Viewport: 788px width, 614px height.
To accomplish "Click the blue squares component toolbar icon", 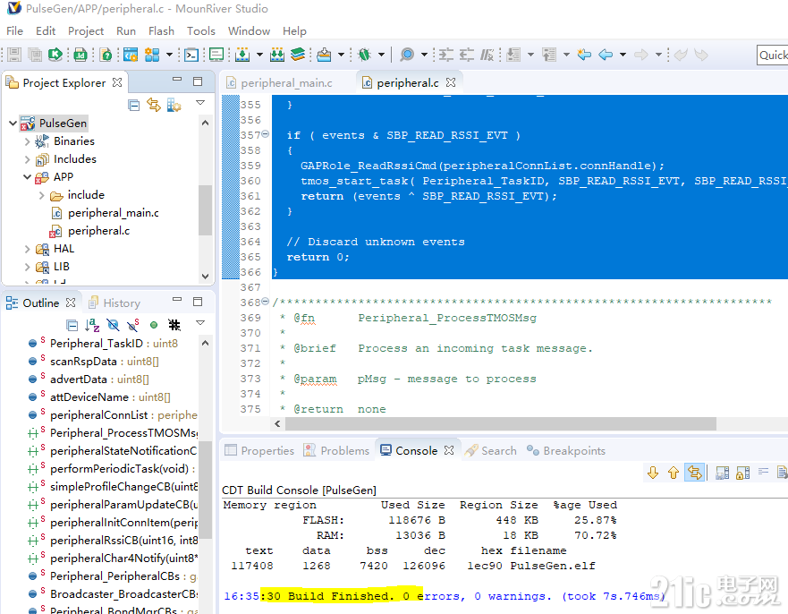I will click(152, 55).
